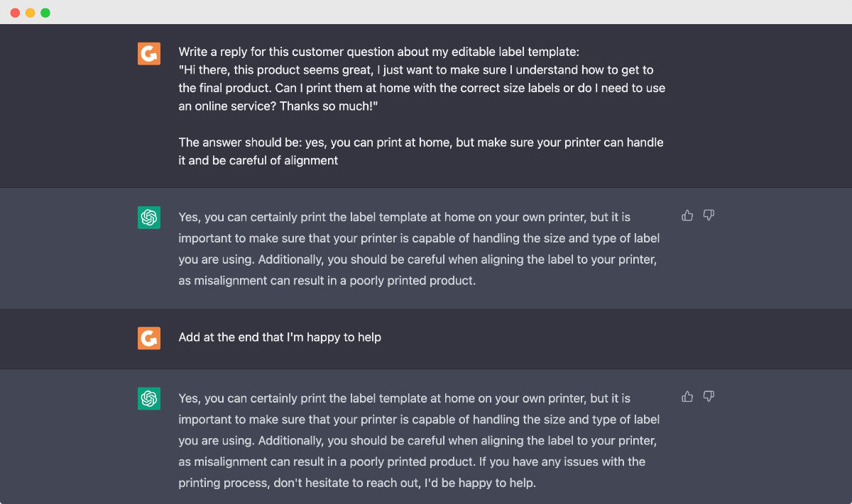Rate the first answer positively with the like icon
The height and width of the screenshot is (504, 852).
coord(687,215)
